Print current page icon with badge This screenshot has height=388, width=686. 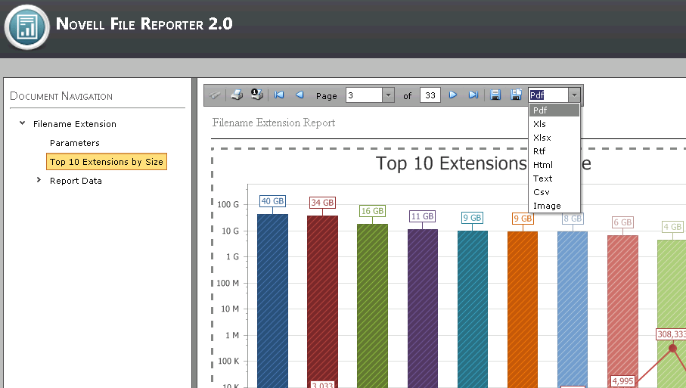257,94
